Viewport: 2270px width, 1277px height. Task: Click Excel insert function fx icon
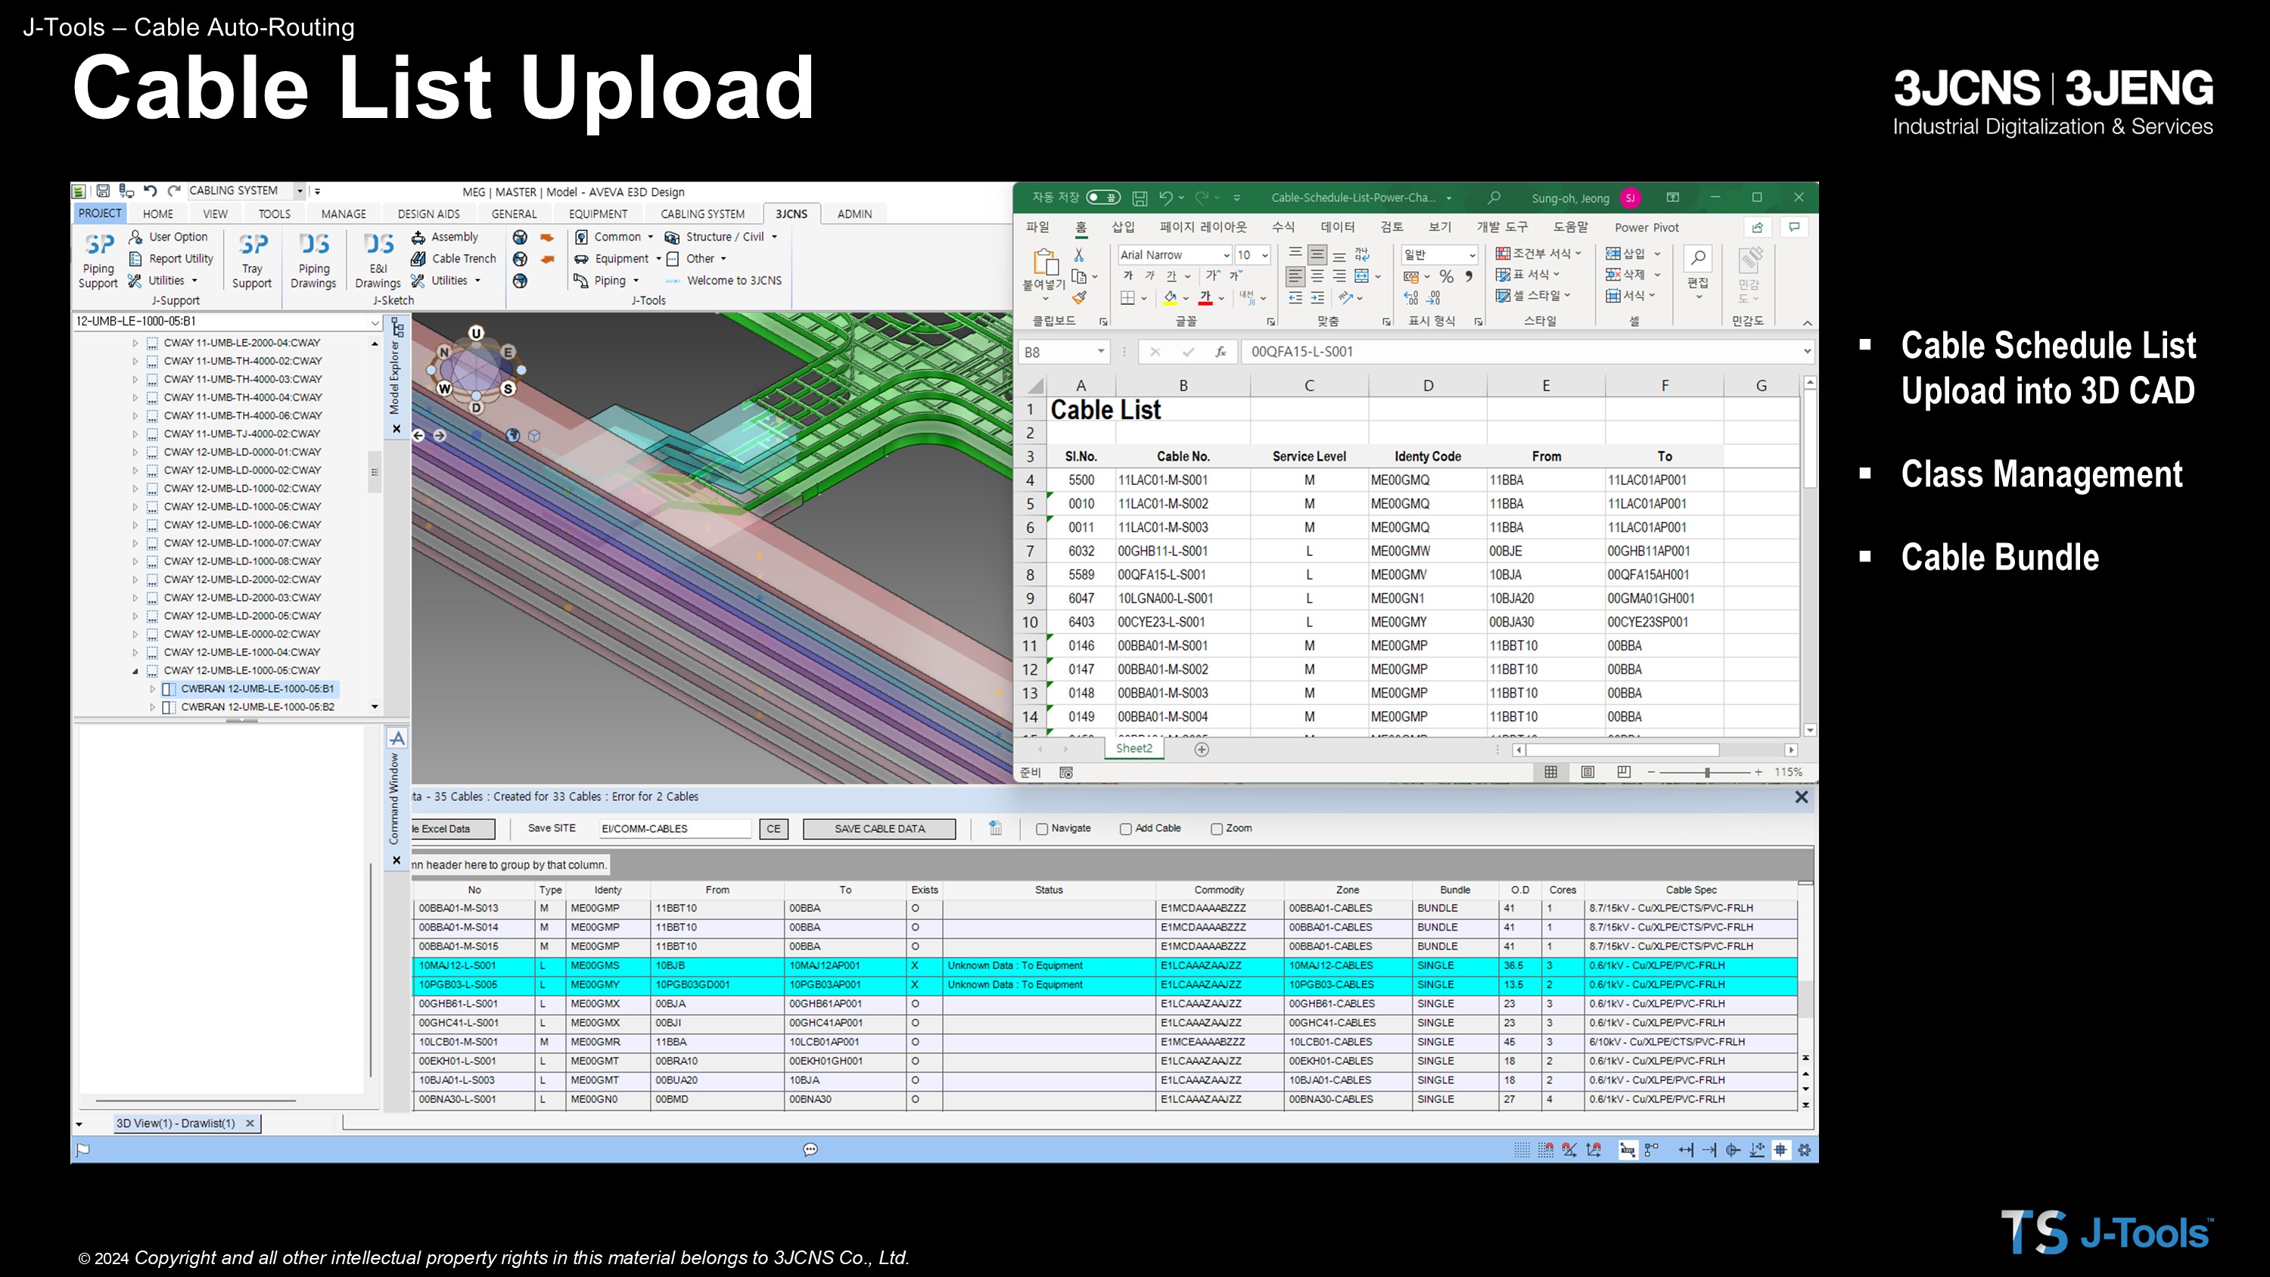click(x=1221, y=352)
